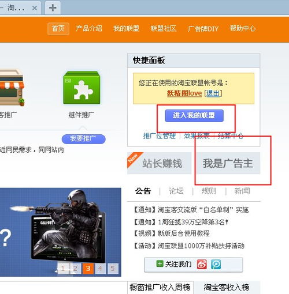
Task: Select the 橱窗推广收入周榜 tab
Action: click(x=160, y=288)
